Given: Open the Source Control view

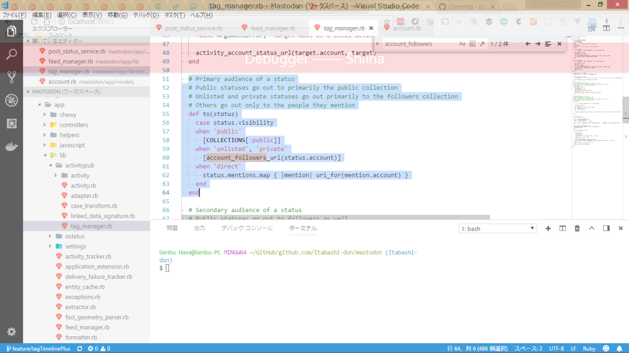Looking at the screenshot, I should pos(11,77).
